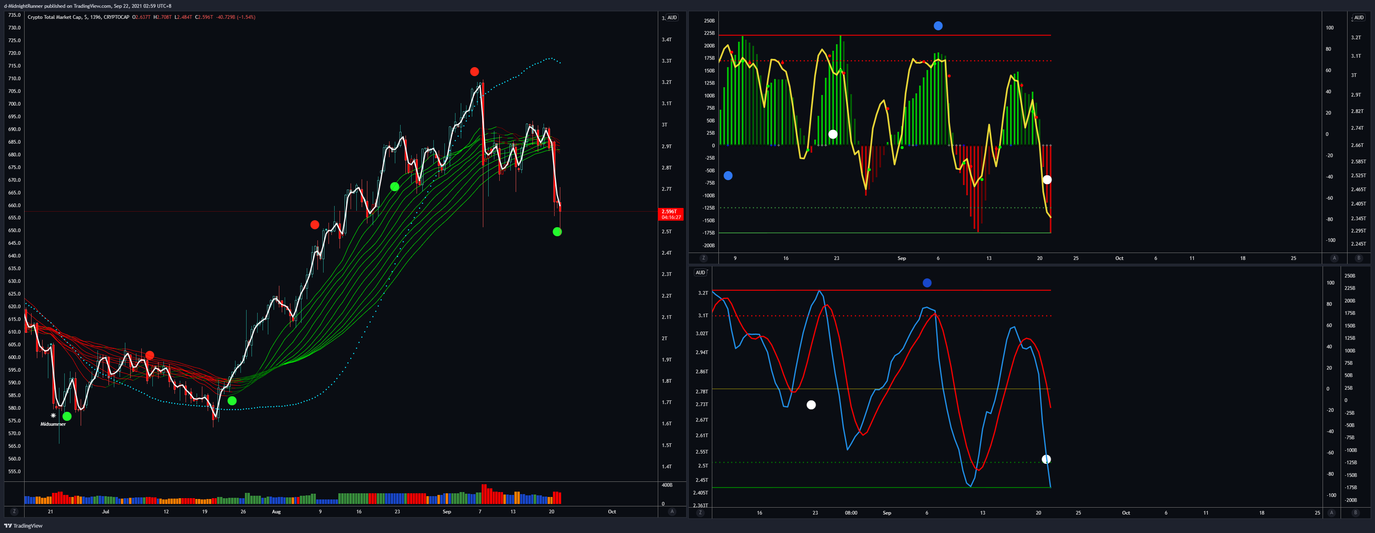Click the Z button below the main chart
Viewport: 1375px width, 533px height.
[x=14, y=511]
